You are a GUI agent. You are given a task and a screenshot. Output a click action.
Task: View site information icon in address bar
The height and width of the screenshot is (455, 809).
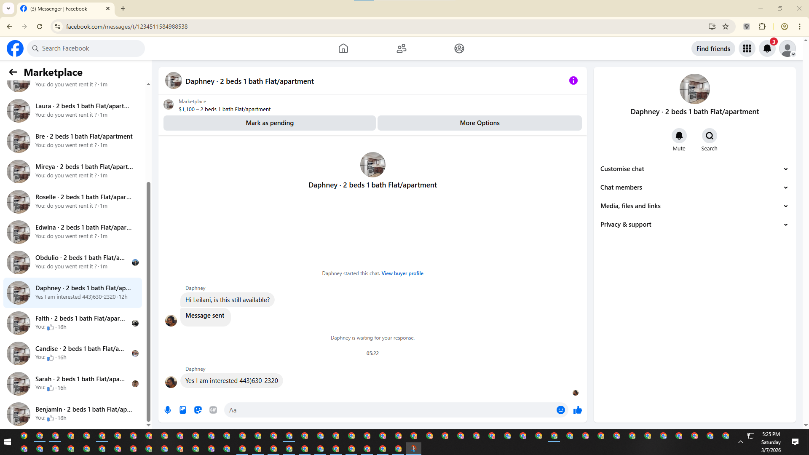click(58, 27)
